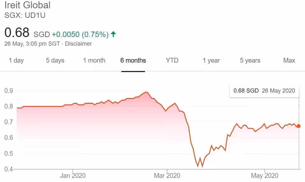This screenshot has height=182, width=305.
Task: Click the orange endpoint dot on chart
Action: coord(299,126)
